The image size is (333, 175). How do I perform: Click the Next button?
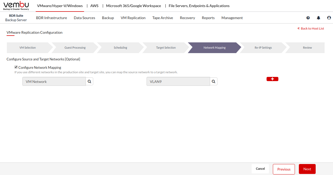[x=307, y=169]
